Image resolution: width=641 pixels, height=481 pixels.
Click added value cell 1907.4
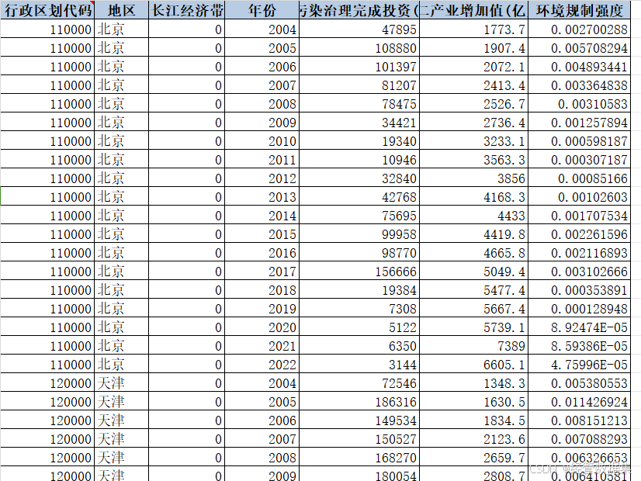point(474,48)
